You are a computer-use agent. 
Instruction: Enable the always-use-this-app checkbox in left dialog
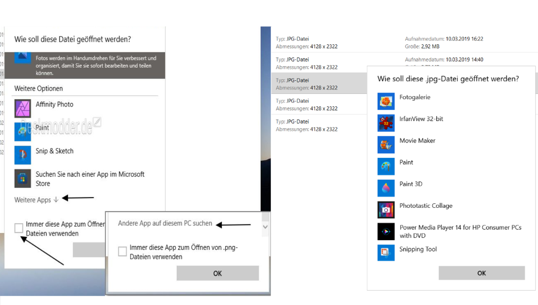click(19, 228)
